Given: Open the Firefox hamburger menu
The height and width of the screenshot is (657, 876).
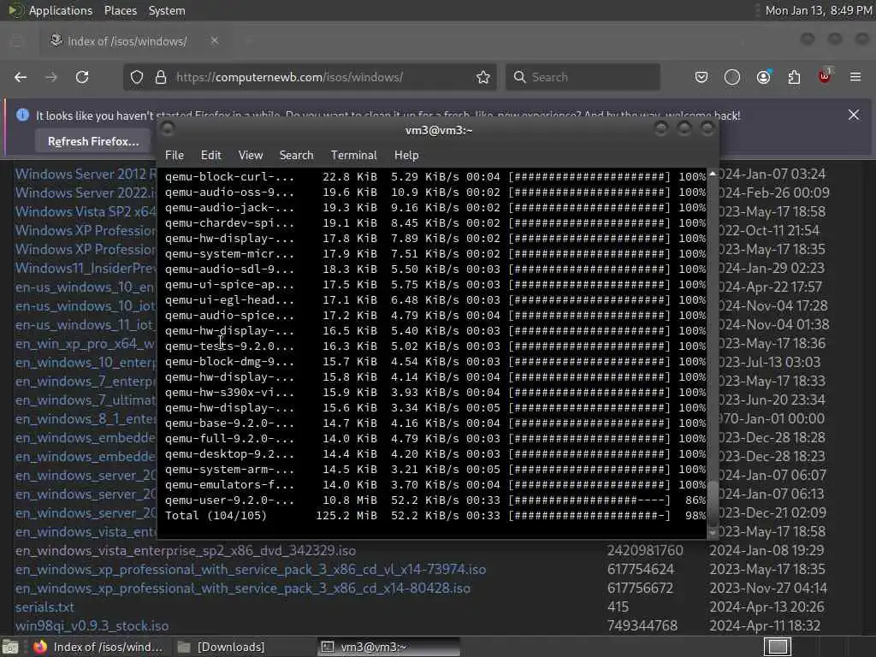Looking at the screenshot, I should 855,77.
